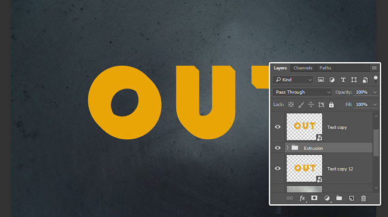
Task: Create a new layer
Action: click(352, 198)
